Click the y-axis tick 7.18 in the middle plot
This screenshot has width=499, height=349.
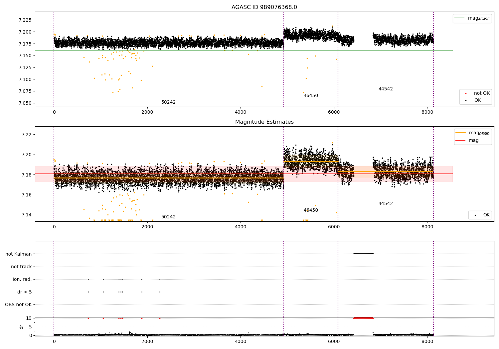[27, 175]
